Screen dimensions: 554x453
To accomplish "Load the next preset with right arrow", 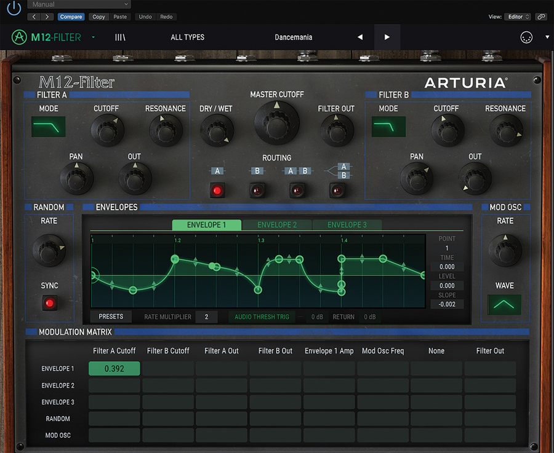I will point(387,37).
